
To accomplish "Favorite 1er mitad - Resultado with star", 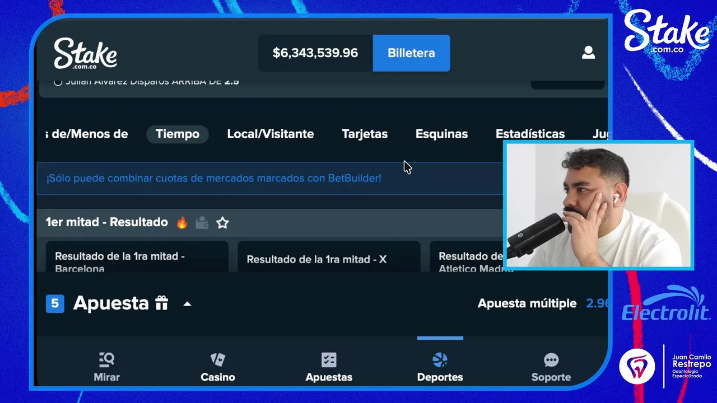I will pyautogui.click(x=222, y=223).
